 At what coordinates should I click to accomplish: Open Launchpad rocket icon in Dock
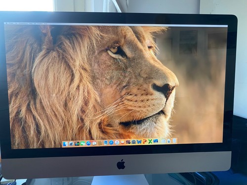tap(71, 144)
